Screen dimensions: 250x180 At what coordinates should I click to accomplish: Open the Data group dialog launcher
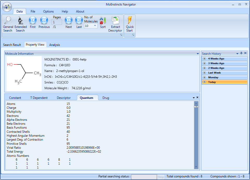click(121, 35)
